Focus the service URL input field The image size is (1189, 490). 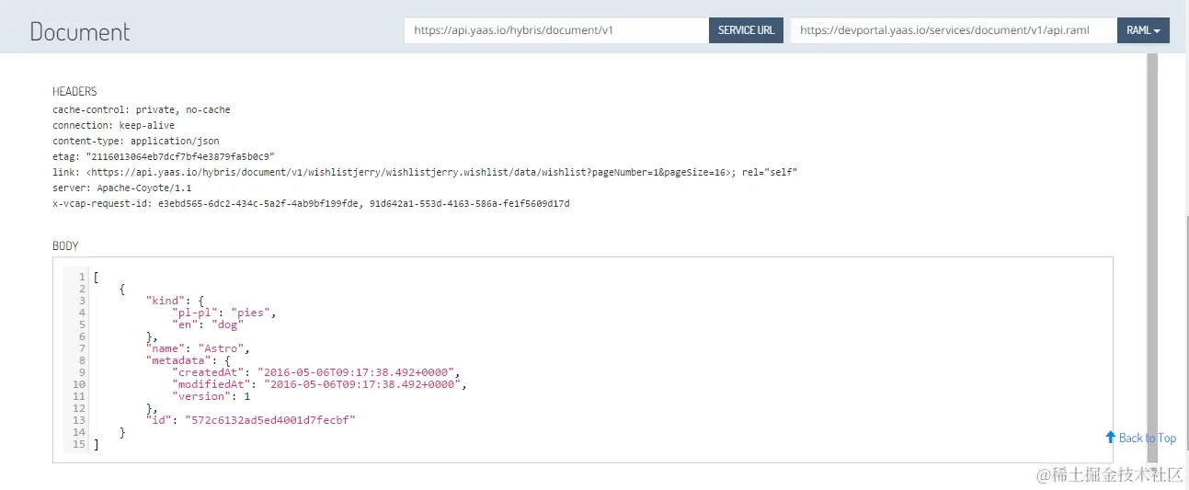click(556, 30)
